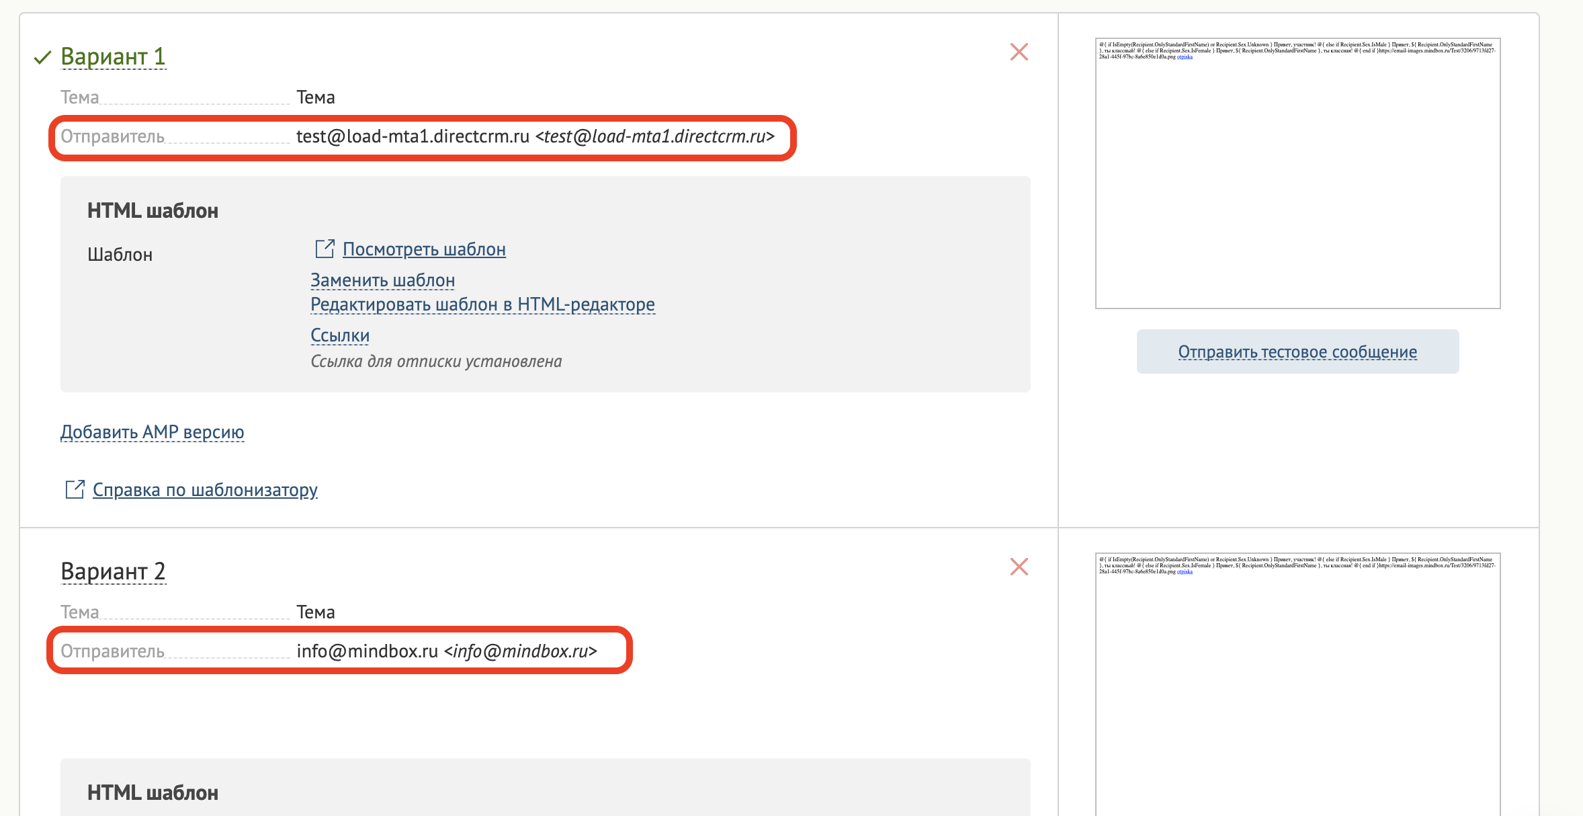Click the external-link icon beside Посмотреть шаблон

click(325, 249)
